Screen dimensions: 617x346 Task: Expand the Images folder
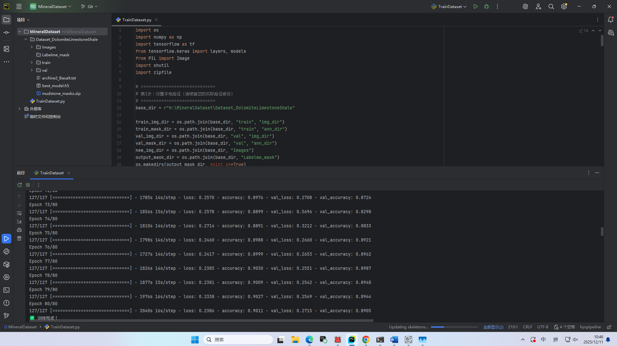coord(32,47)
